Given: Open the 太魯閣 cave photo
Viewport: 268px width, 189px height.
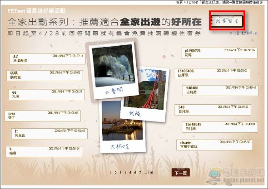Looking at the screenshot, I should pos(114,66).
